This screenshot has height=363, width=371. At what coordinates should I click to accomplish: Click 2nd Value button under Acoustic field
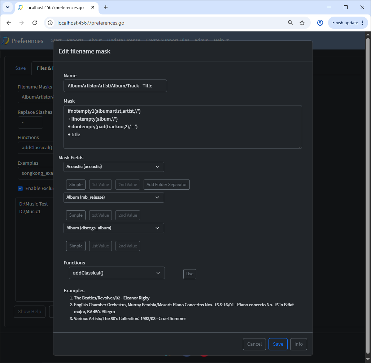(x=128, y=185)
